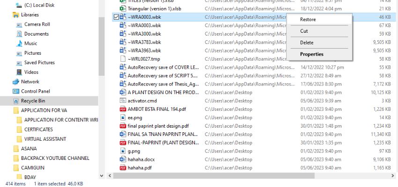Viewport: 398px width, 187px height.
Task: Click the navigation pane scroll down arrow
Action: (102, 176)
